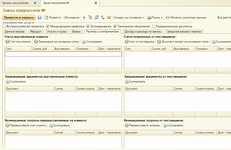The height and width of the screenshot is (150, 231).
Task: Click Документ затрат на основании счета
Action: click(x=183, y=41)
